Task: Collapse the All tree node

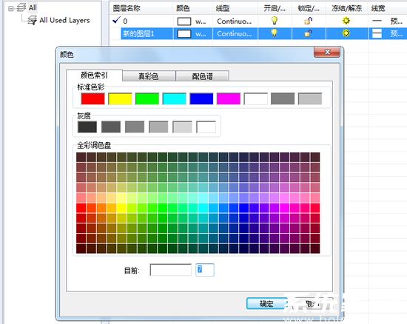Action: (x=10, y=9)
